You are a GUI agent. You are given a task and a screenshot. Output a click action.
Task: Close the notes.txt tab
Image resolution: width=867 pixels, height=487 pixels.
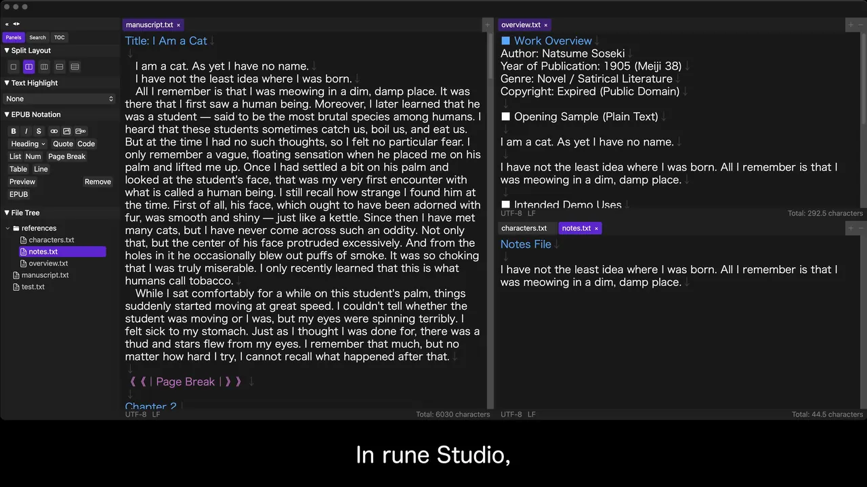(x=596, y=229)
